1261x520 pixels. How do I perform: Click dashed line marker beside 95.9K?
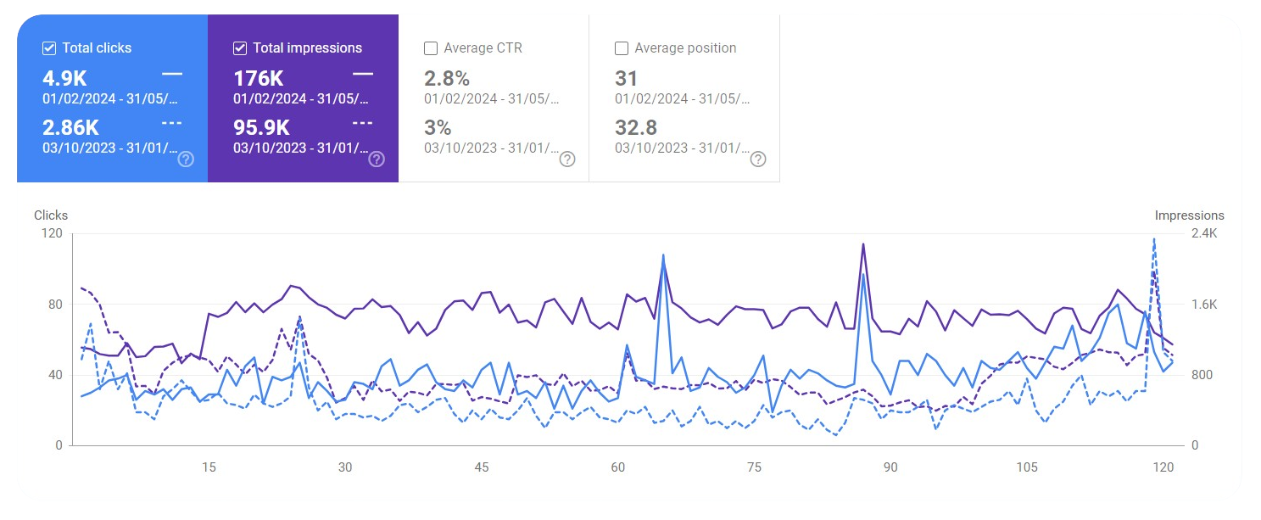(363, 123)
